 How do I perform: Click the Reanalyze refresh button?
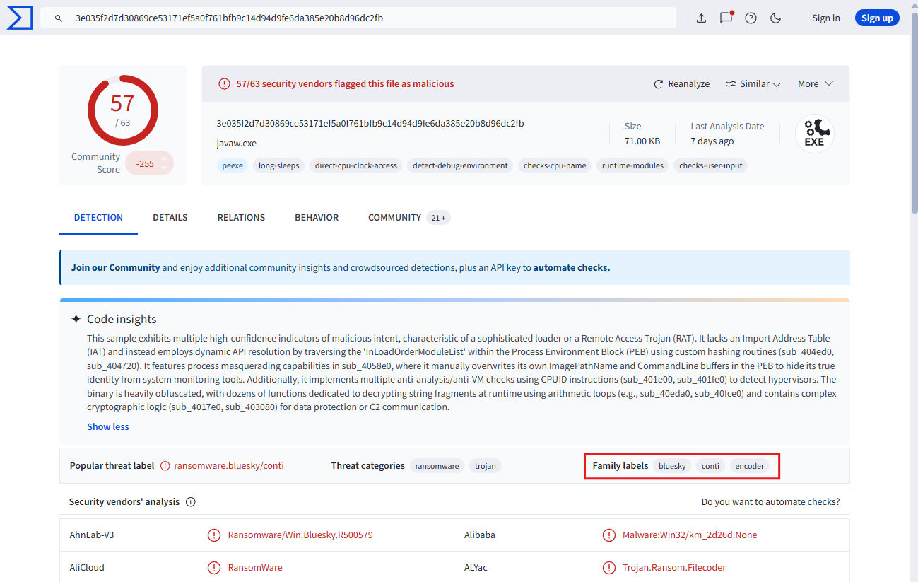(x=681, y=84)
